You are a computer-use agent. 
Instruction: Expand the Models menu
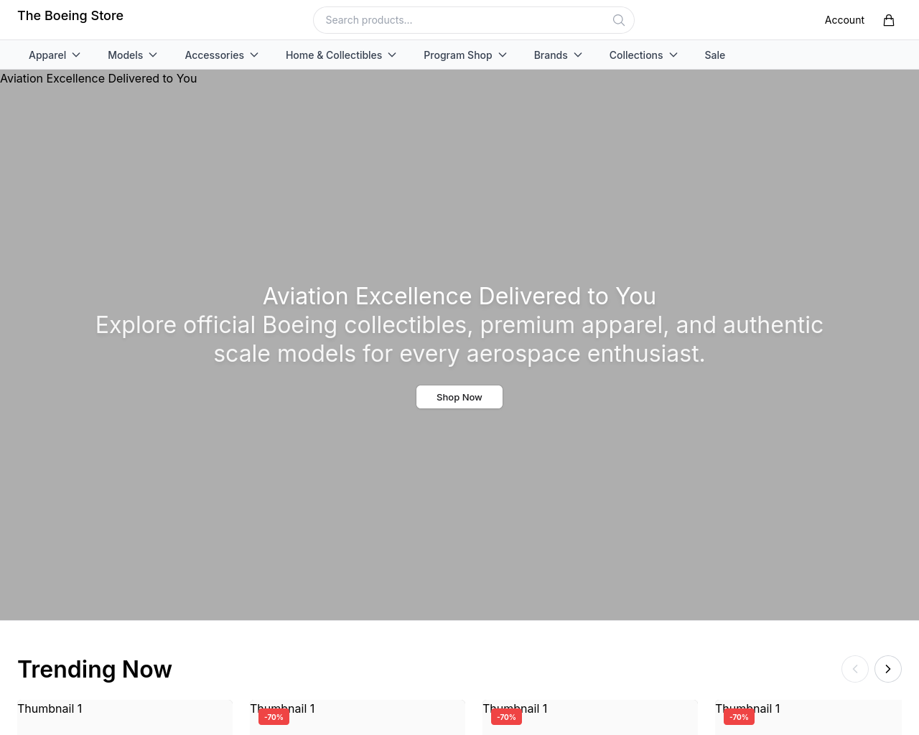(x=133, y=55)
